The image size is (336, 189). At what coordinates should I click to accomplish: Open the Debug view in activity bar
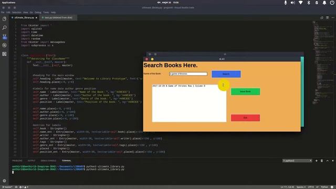pyautogui.click(x=4, y=45)
